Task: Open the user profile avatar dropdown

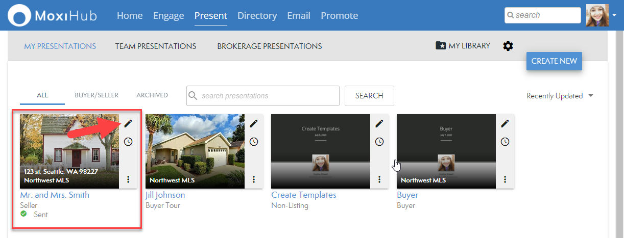Action: [x=601, y=15]
